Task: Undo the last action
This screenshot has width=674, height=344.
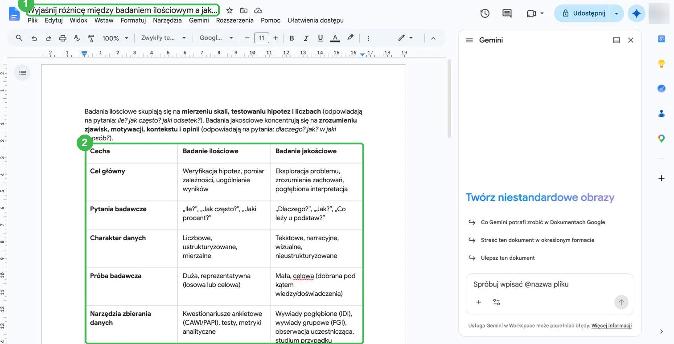Action: (x=34, y=38)
